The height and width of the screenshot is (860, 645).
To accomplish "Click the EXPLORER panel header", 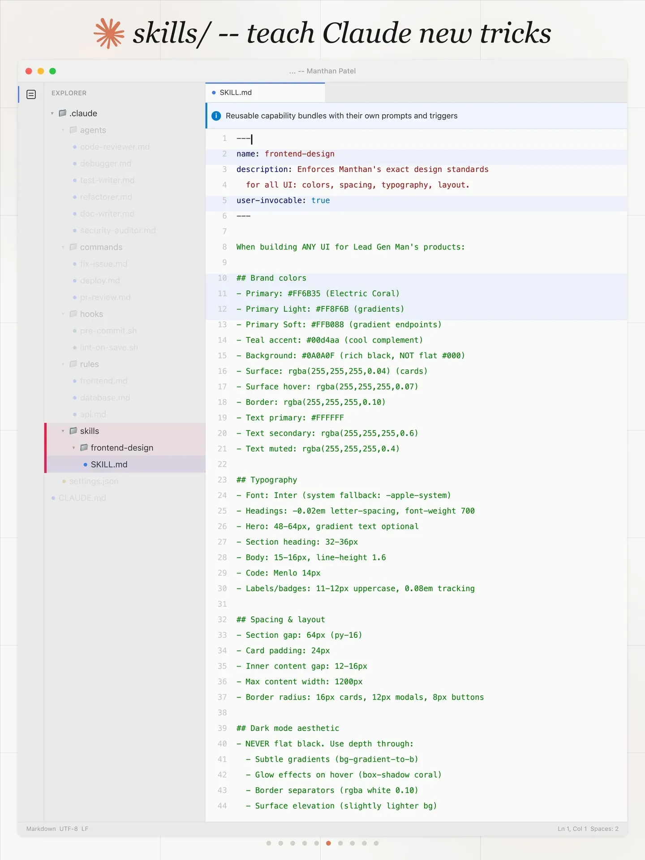I will pos(69,93).
